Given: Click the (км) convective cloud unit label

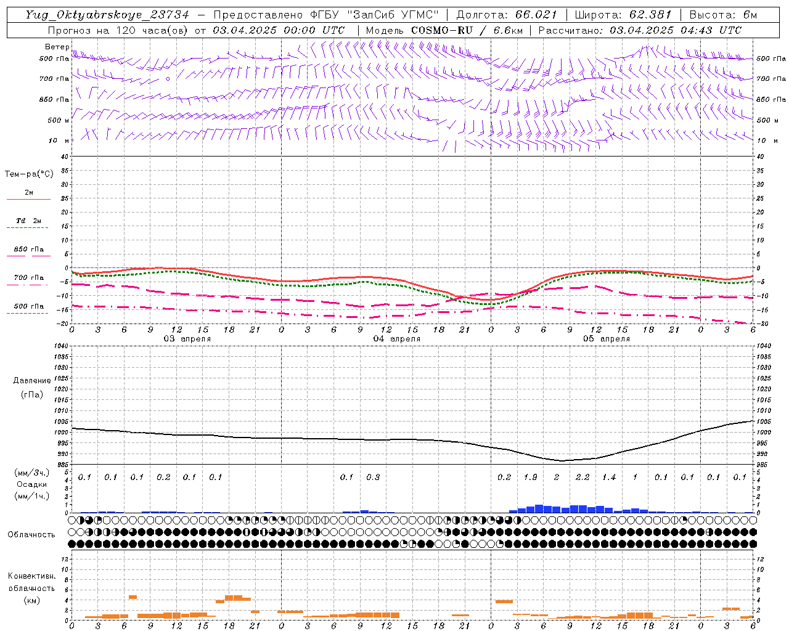Looking at the screenshot, I should (32, 600).
